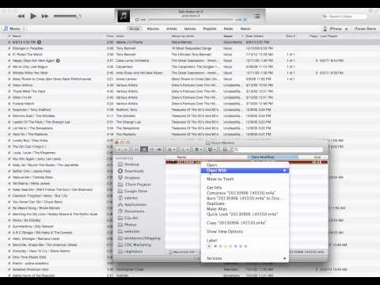Click the Finder forward arrow button
Image resolution: width=380 pixels, height=285 pixels.
click(126, 150)
